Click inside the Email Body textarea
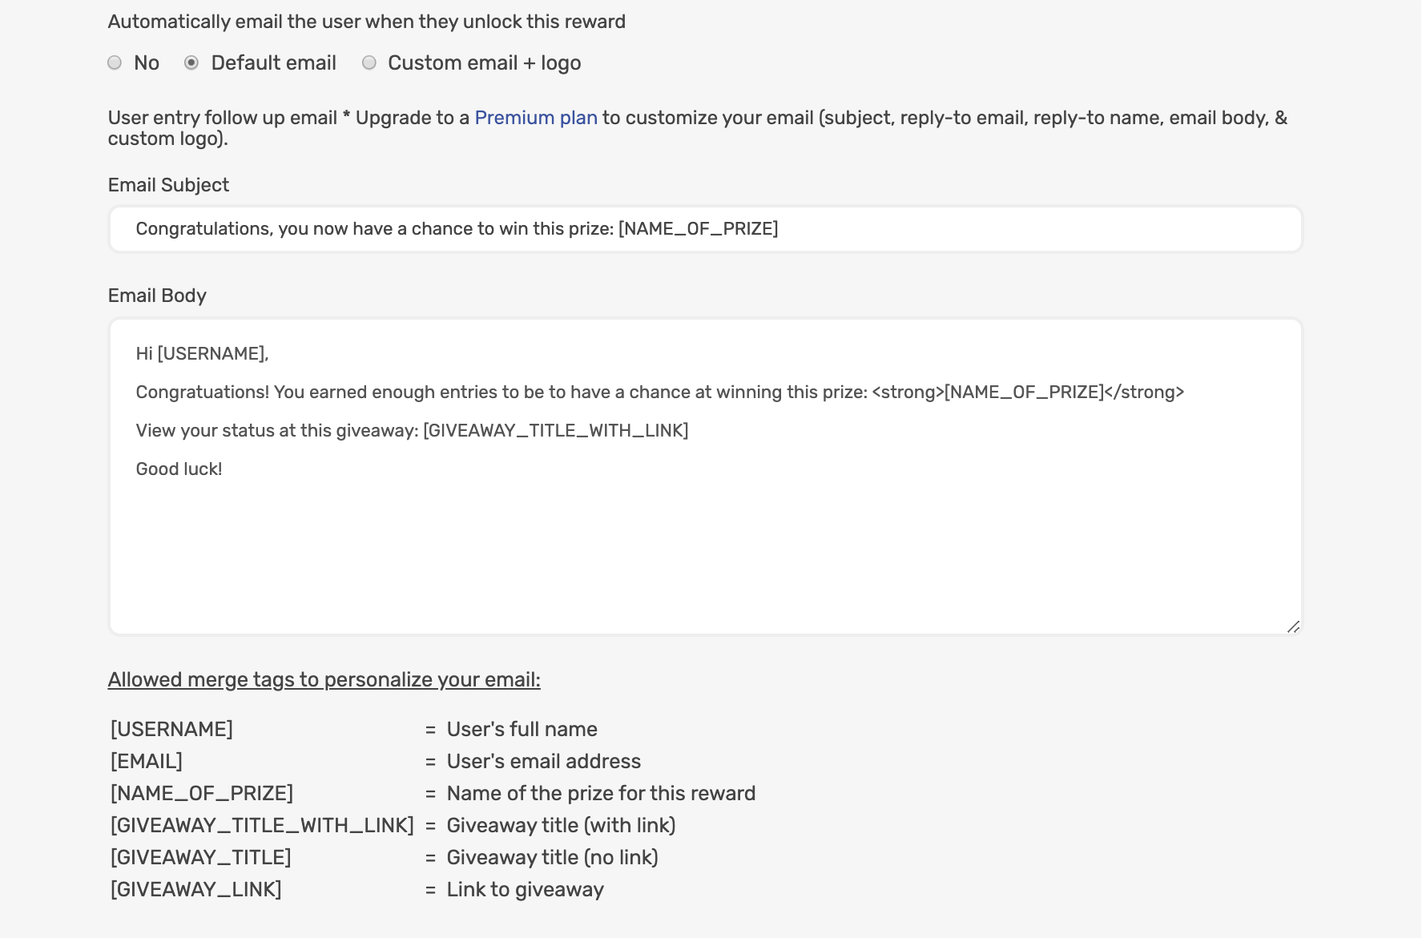This screenshot has width=1422, height=938. [x=705, y=545]
